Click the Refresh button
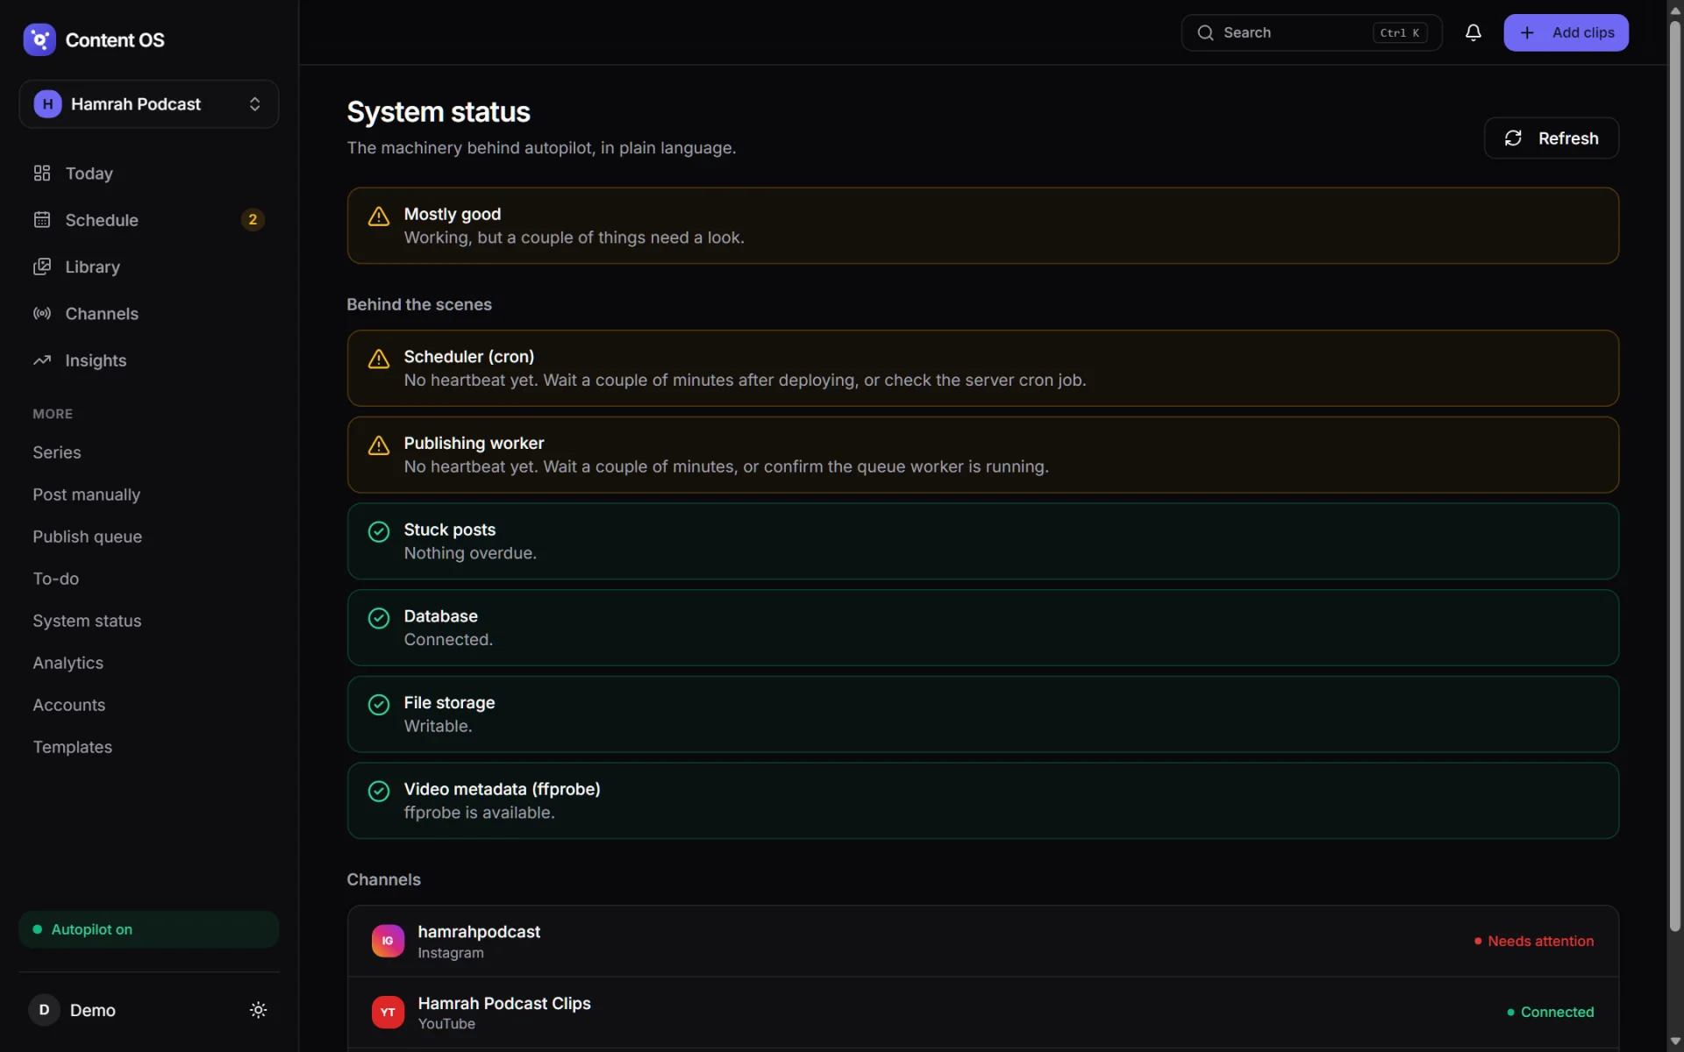The height and width of the screenshot is (1052, 1684). (x=1551, y=138)
